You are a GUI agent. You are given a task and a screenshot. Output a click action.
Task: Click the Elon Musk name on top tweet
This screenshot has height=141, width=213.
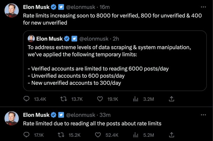click(x=37, y=6)
